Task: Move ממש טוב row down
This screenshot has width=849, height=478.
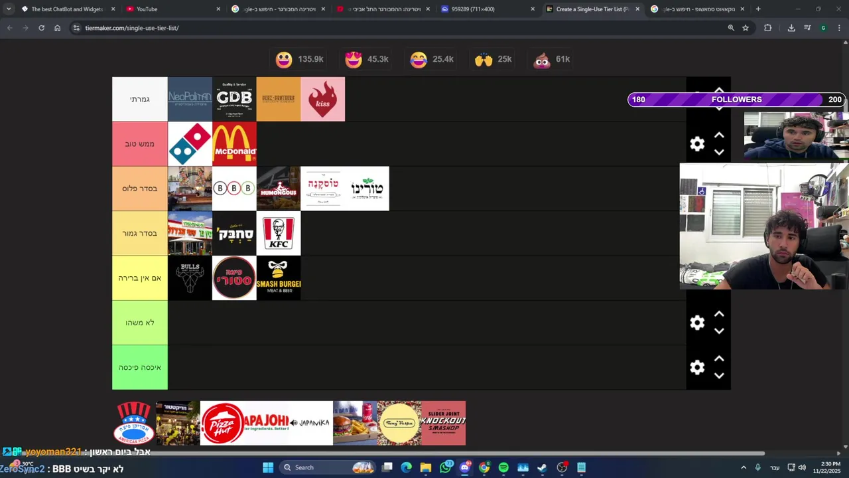Action: [x=719, y=152]
